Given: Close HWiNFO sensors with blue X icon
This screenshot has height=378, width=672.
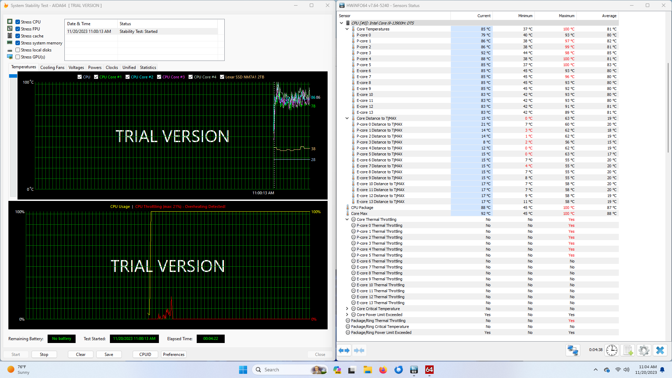Looking at the screenshot, I should (660, 350).
